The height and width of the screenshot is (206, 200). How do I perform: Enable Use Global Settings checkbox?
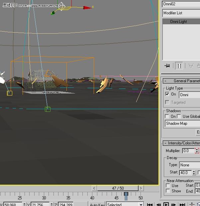pyautogui.click(x=179, y=116)
